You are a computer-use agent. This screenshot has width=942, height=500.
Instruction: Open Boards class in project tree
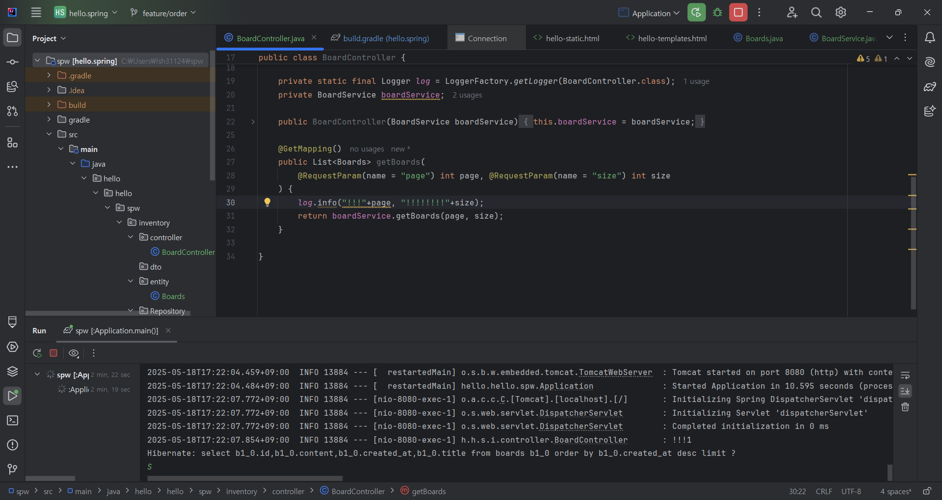[x=168, y=296]
